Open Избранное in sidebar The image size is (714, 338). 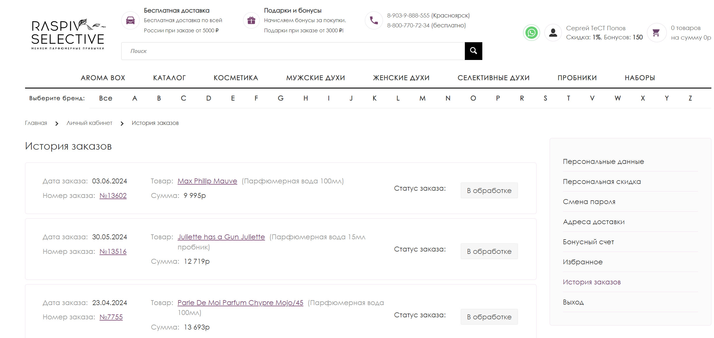tap(583, 262)
